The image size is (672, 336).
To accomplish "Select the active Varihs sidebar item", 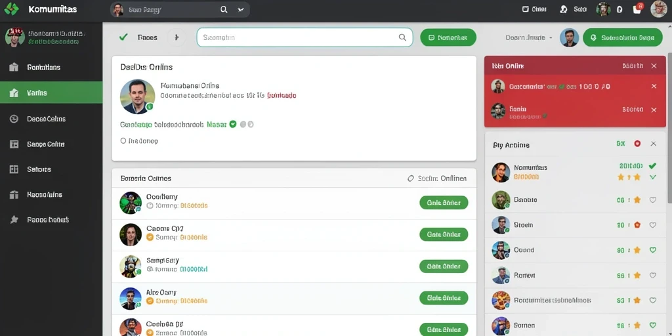I will point(51,93).
